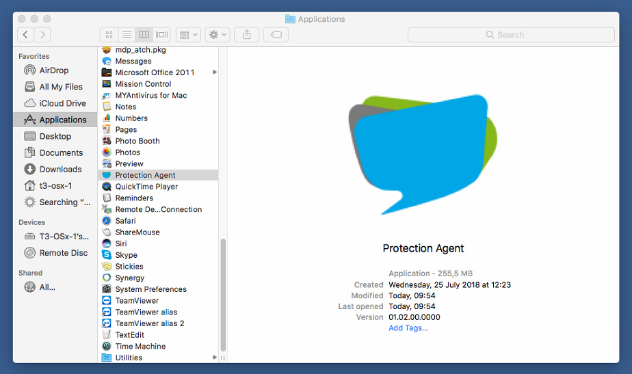Select the TeamViewer alias item
Image resolution: width=632 pixels, height=374 pixels.
click(x=158, y=312)
